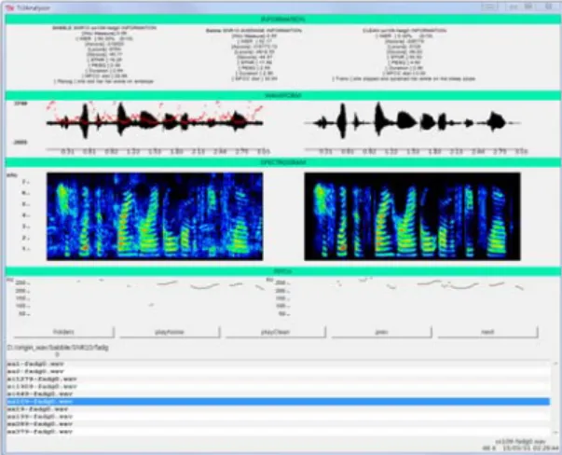Click the Folders button

pos(63,332)
